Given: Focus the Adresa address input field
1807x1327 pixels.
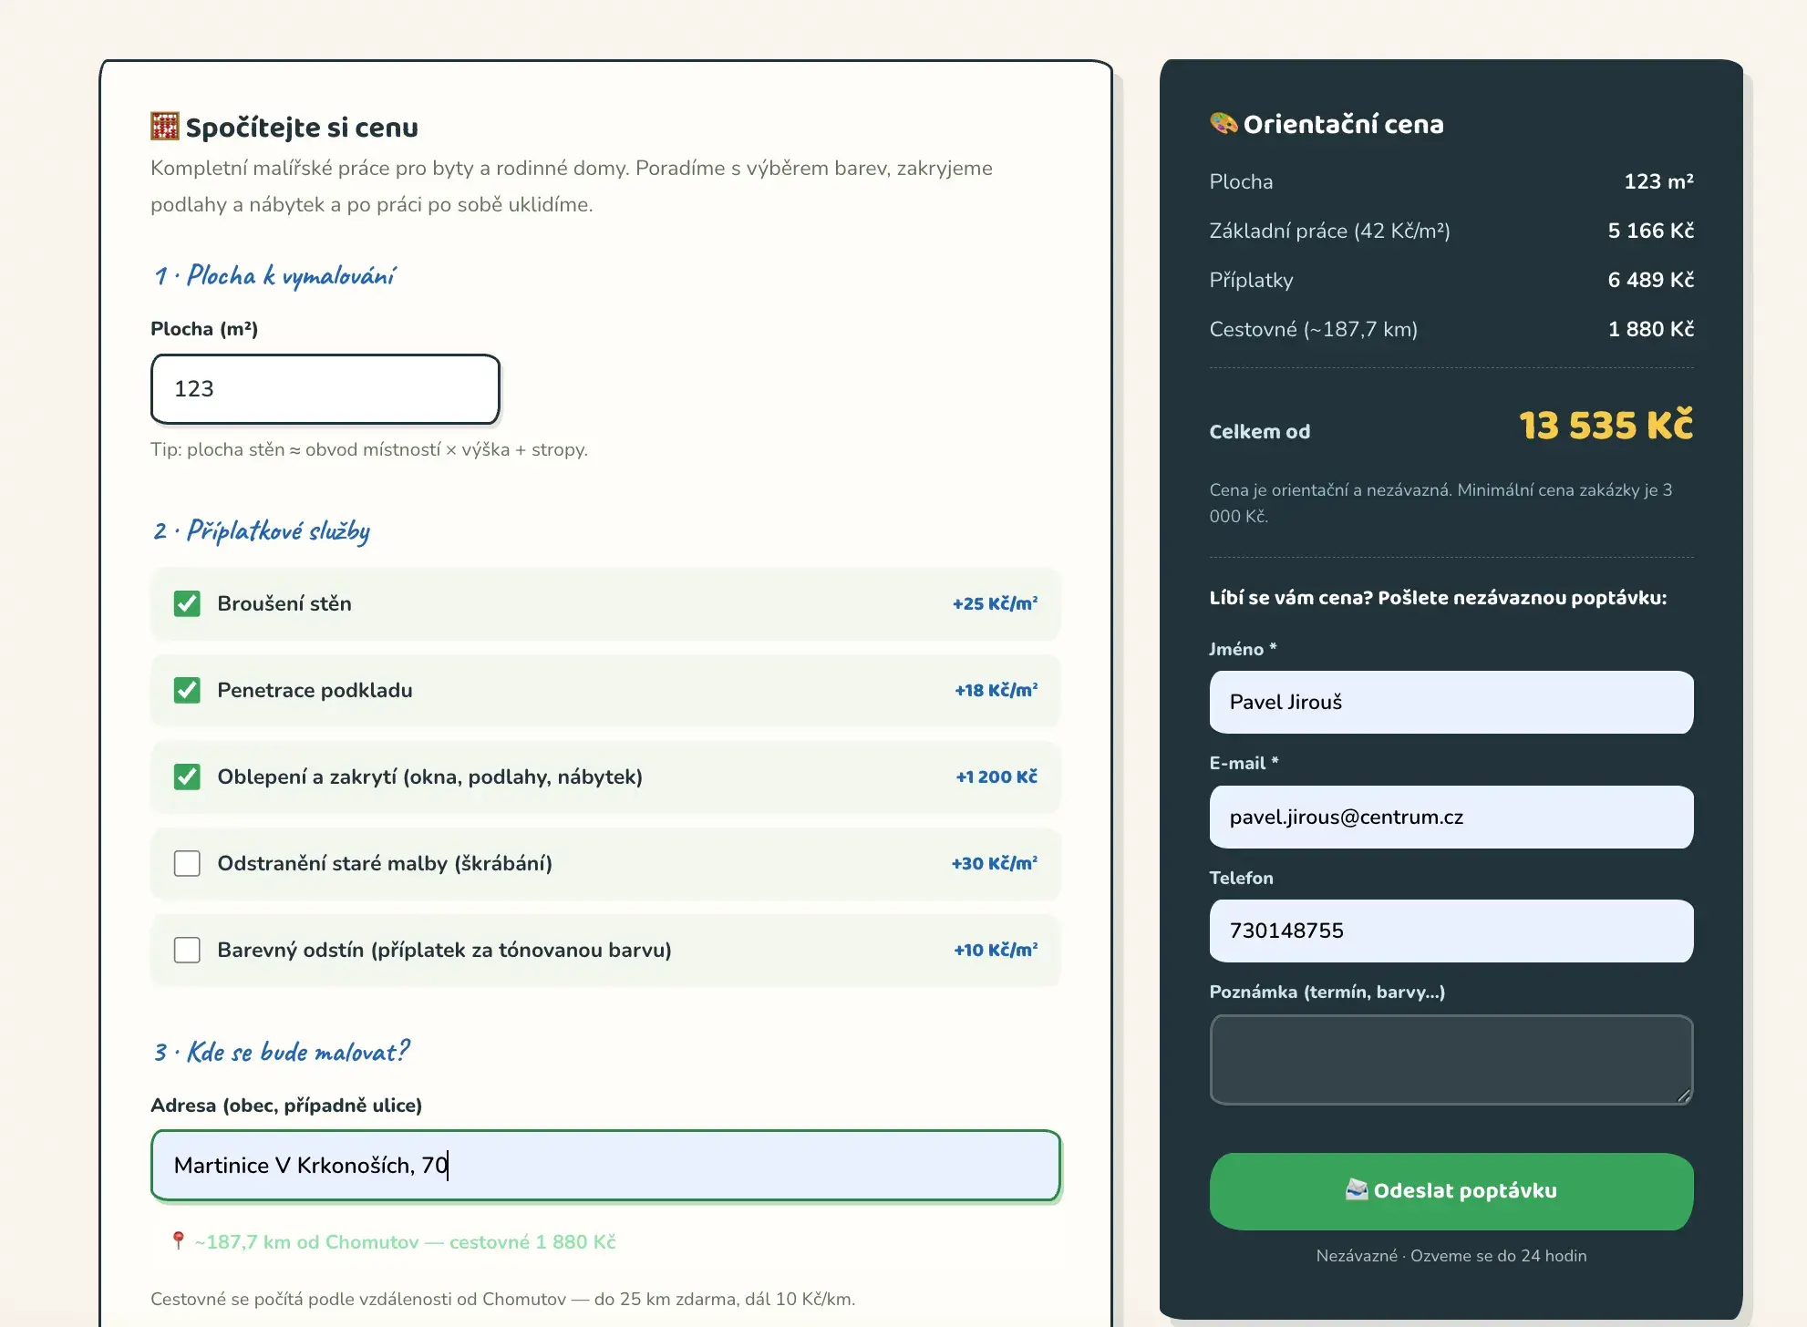Looking at the screenshot, I should pyautogui.click(x=605, y=1166).
